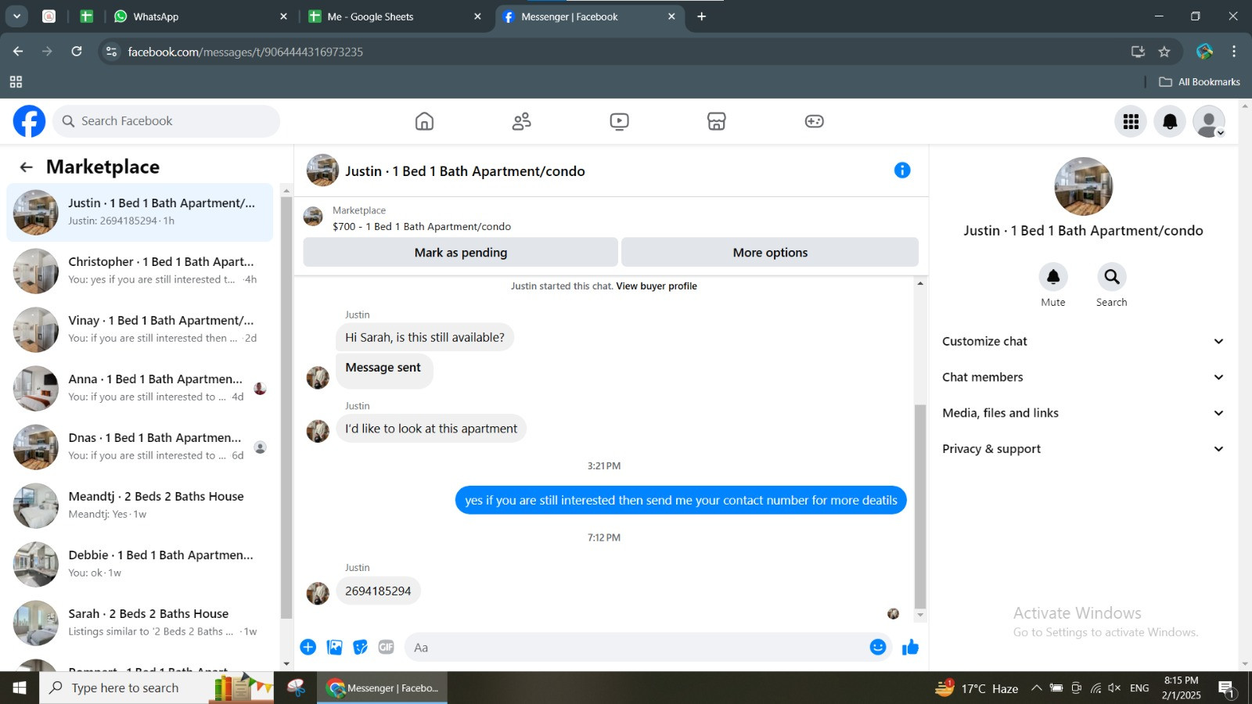This screenshot has width=1252, height=704.
Task: Go to the Home feed icon
Action: 424,121
